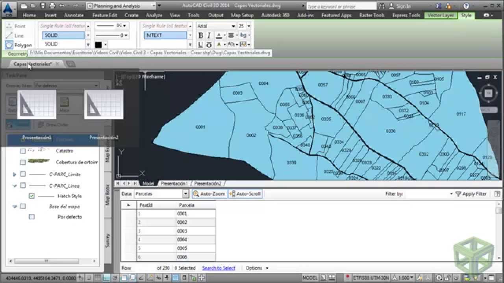Open the Filter by dropdown arrow
This screenshot has width=504, height=283.
pos(451,194)
